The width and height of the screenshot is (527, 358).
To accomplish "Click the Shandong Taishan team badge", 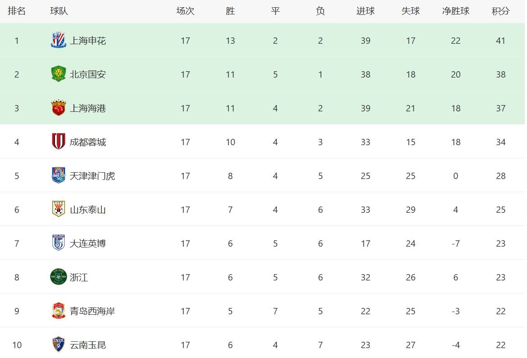I will (x=58, y=210).
